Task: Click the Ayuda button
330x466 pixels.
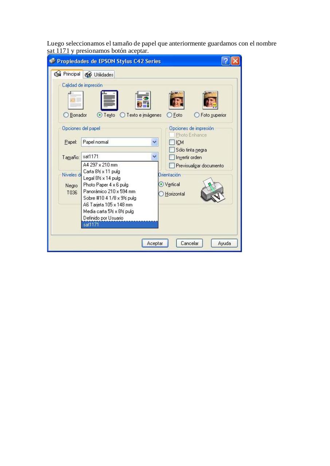Action: [224, 243]
